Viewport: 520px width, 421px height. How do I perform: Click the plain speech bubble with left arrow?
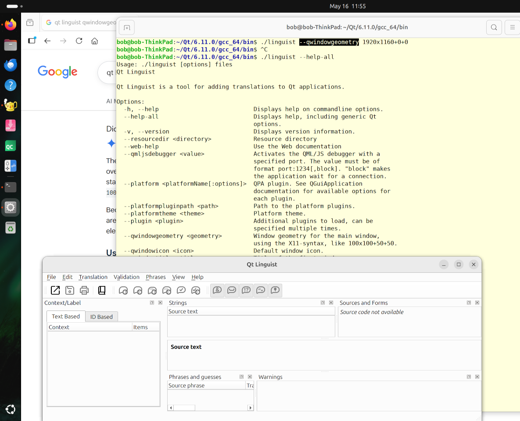(x=123, y=290)
